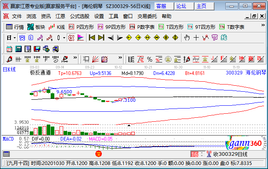Screen dimensions: 268x169
Task: Open the 资讯 menu
Action: point(46,16)
